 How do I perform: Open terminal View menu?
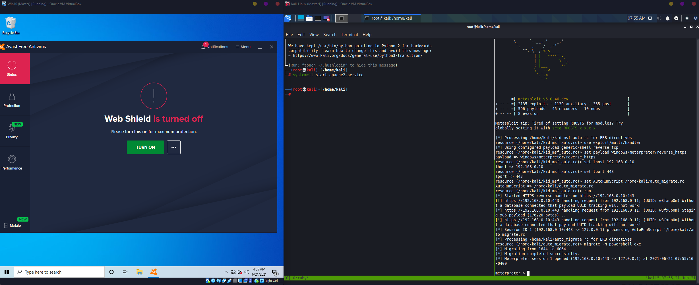coord(314,35)
